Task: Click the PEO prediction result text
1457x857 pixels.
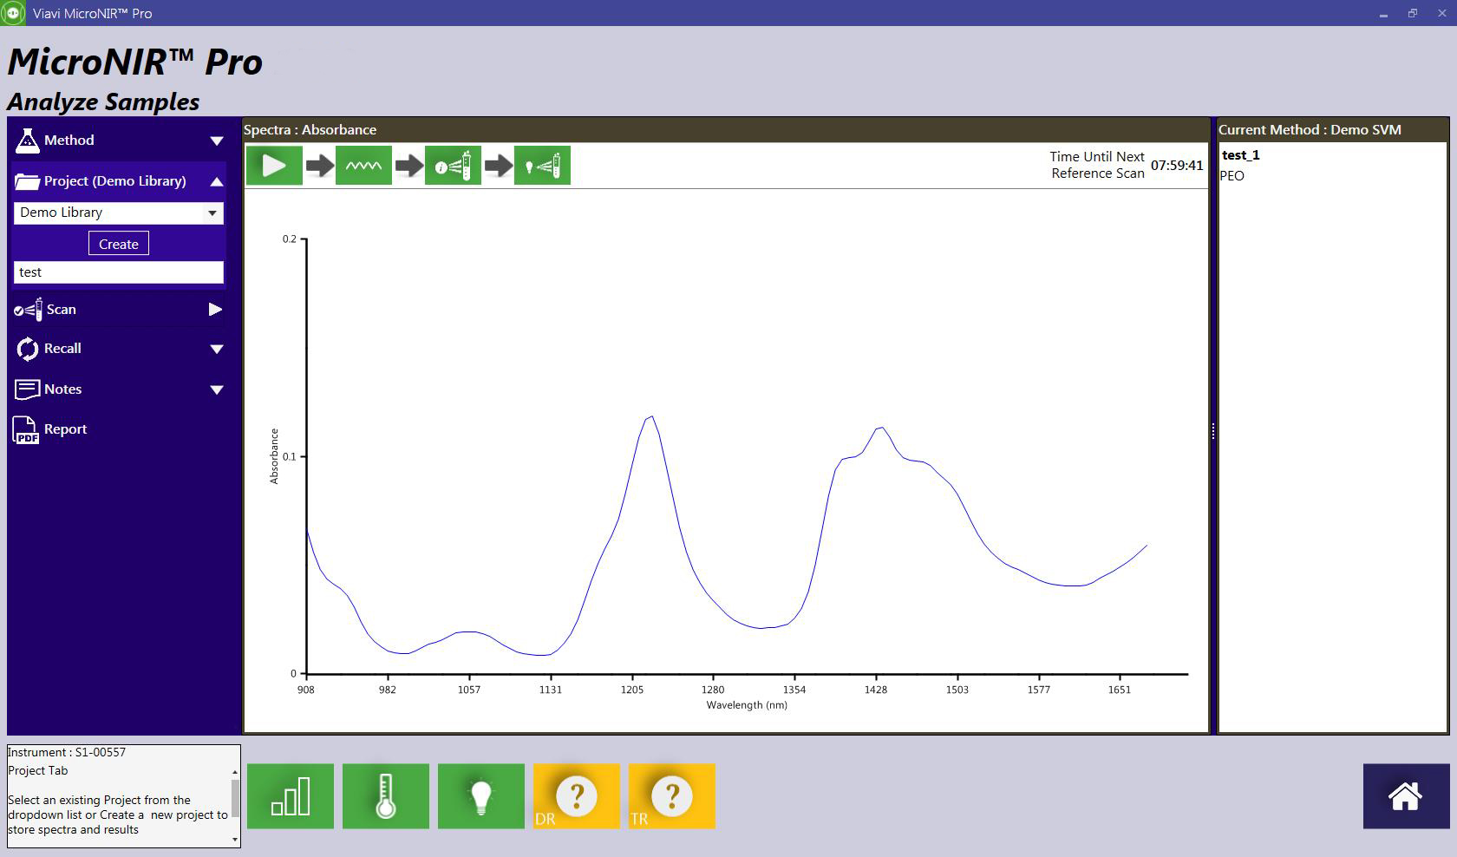Action: [1232, 176]
